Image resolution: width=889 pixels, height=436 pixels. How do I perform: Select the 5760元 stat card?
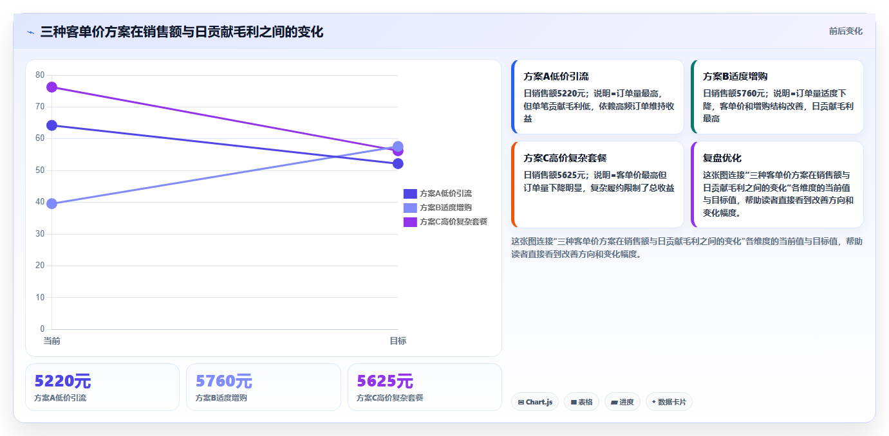[263, 387]
